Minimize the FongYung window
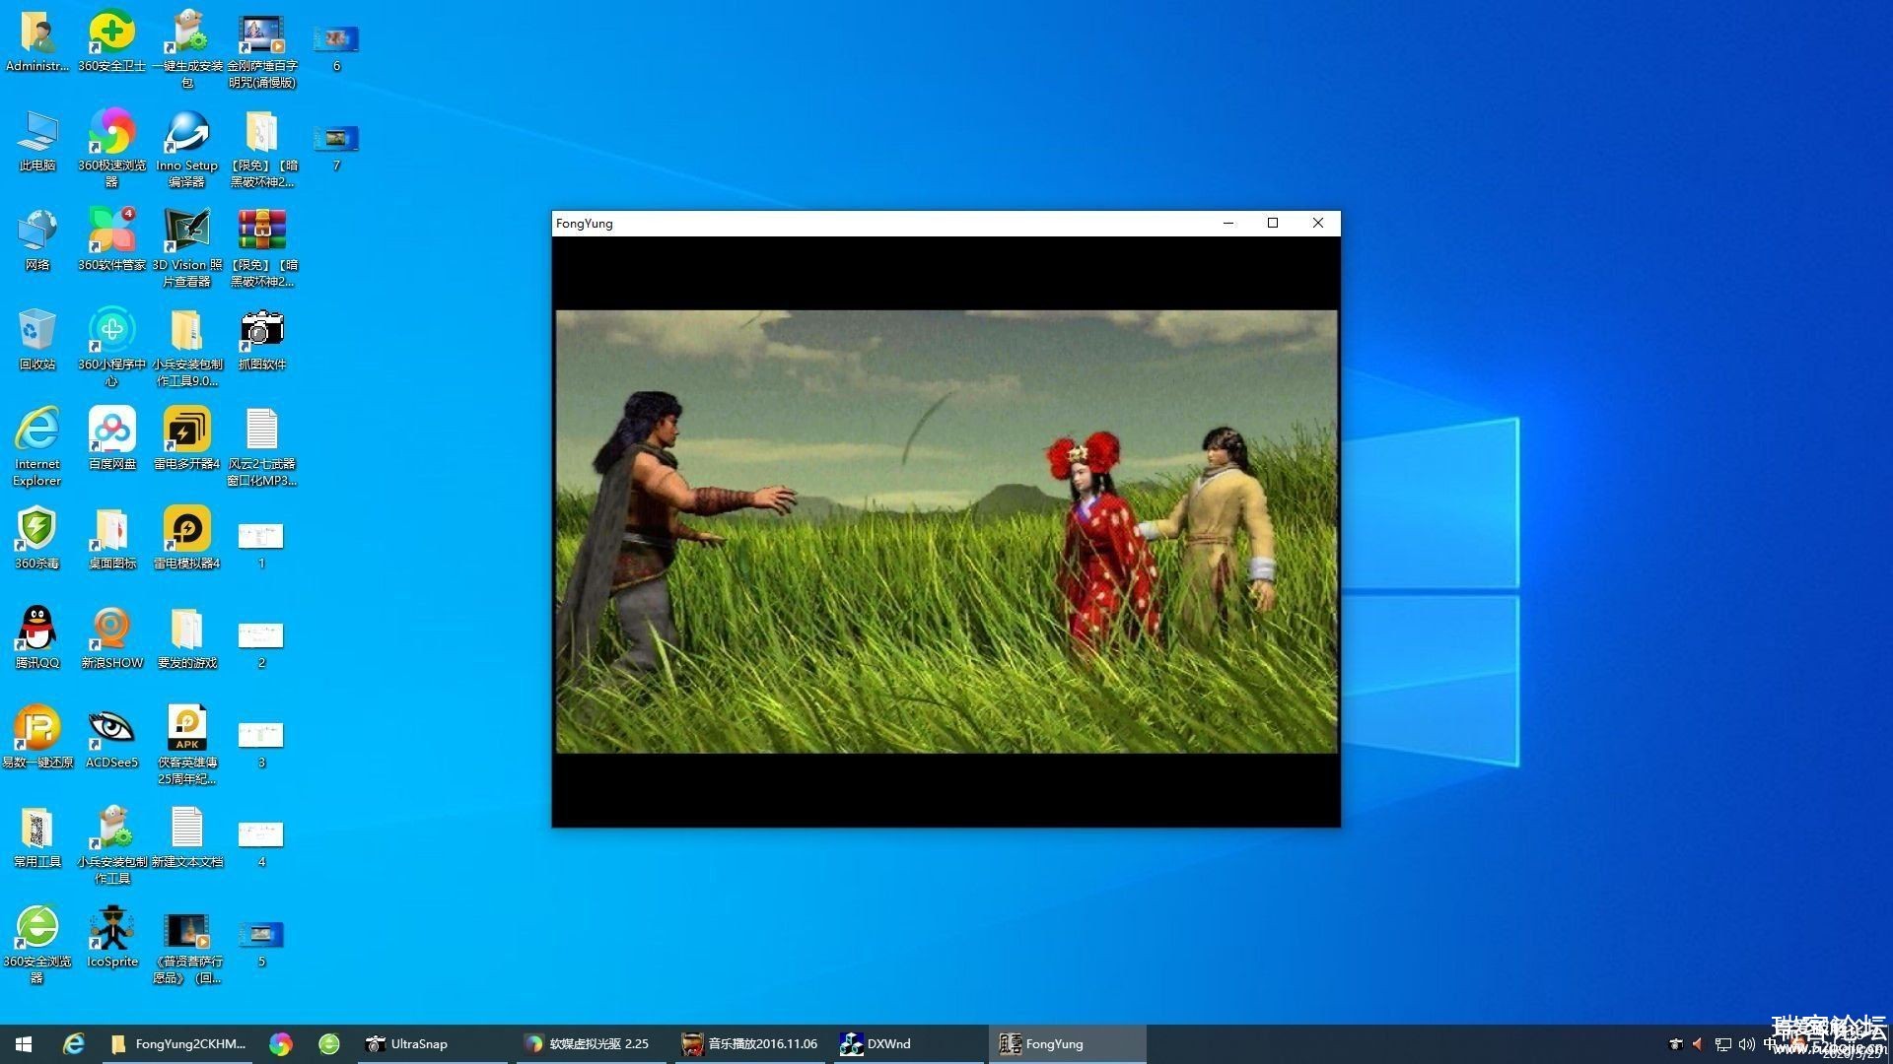 [1228, 223]
